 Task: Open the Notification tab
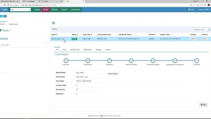[87, 50]
